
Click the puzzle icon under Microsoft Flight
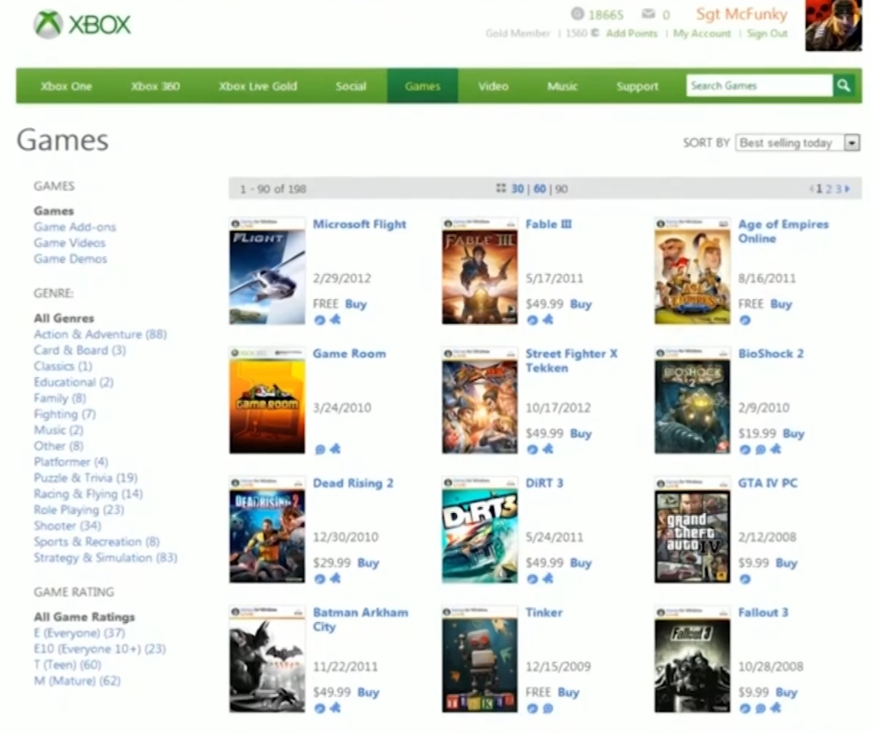pos(335,320)
